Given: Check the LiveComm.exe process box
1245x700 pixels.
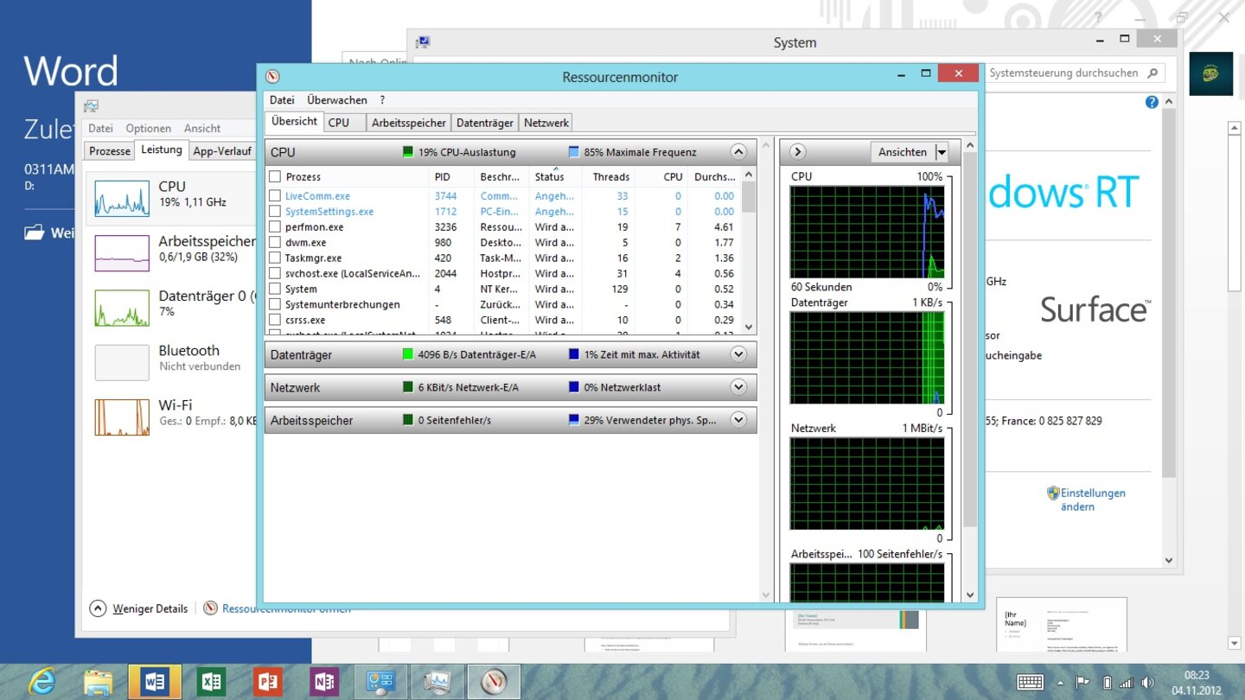Looking at the screenshot, I should pyautogui.click(x=275, y=196).
